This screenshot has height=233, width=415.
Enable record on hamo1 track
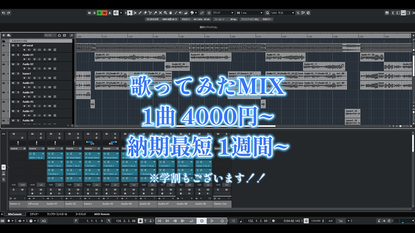pos(24,78)
